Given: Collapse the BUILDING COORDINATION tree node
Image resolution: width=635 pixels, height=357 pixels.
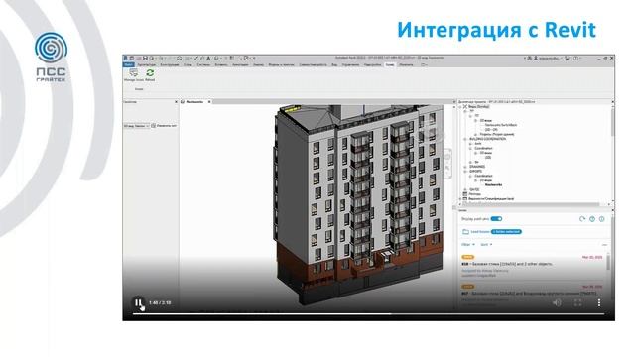Looking at the screenshot, I should (465, 139).
